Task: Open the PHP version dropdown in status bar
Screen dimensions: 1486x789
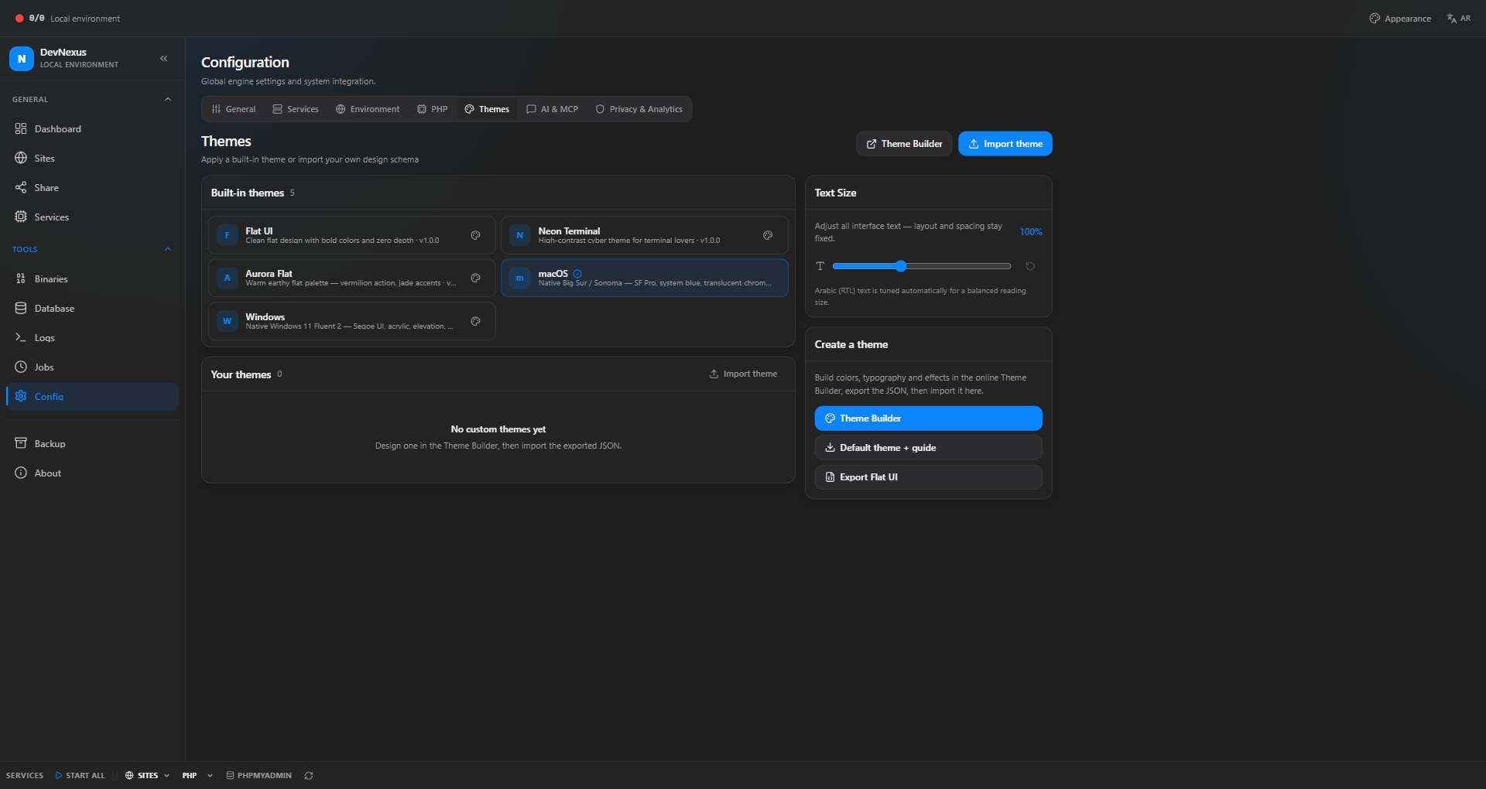Action: [197, 776]
